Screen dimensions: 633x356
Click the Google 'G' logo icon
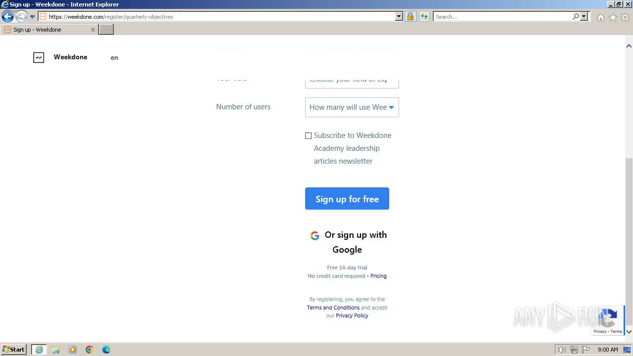[x=315, y=236]
